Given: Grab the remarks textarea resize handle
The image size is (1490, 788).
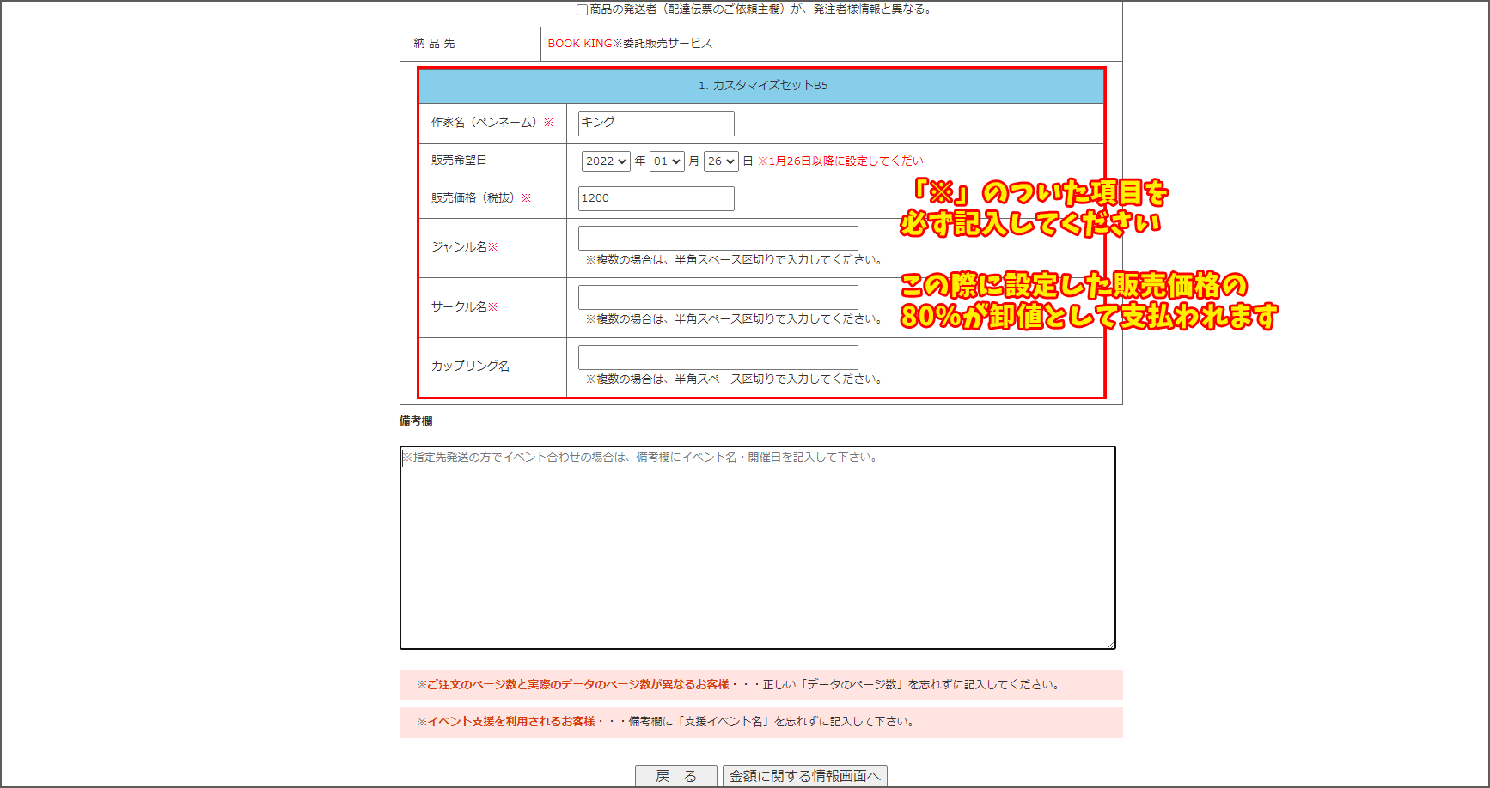Looking at the screenshot, I should [x=1110, y=644].
